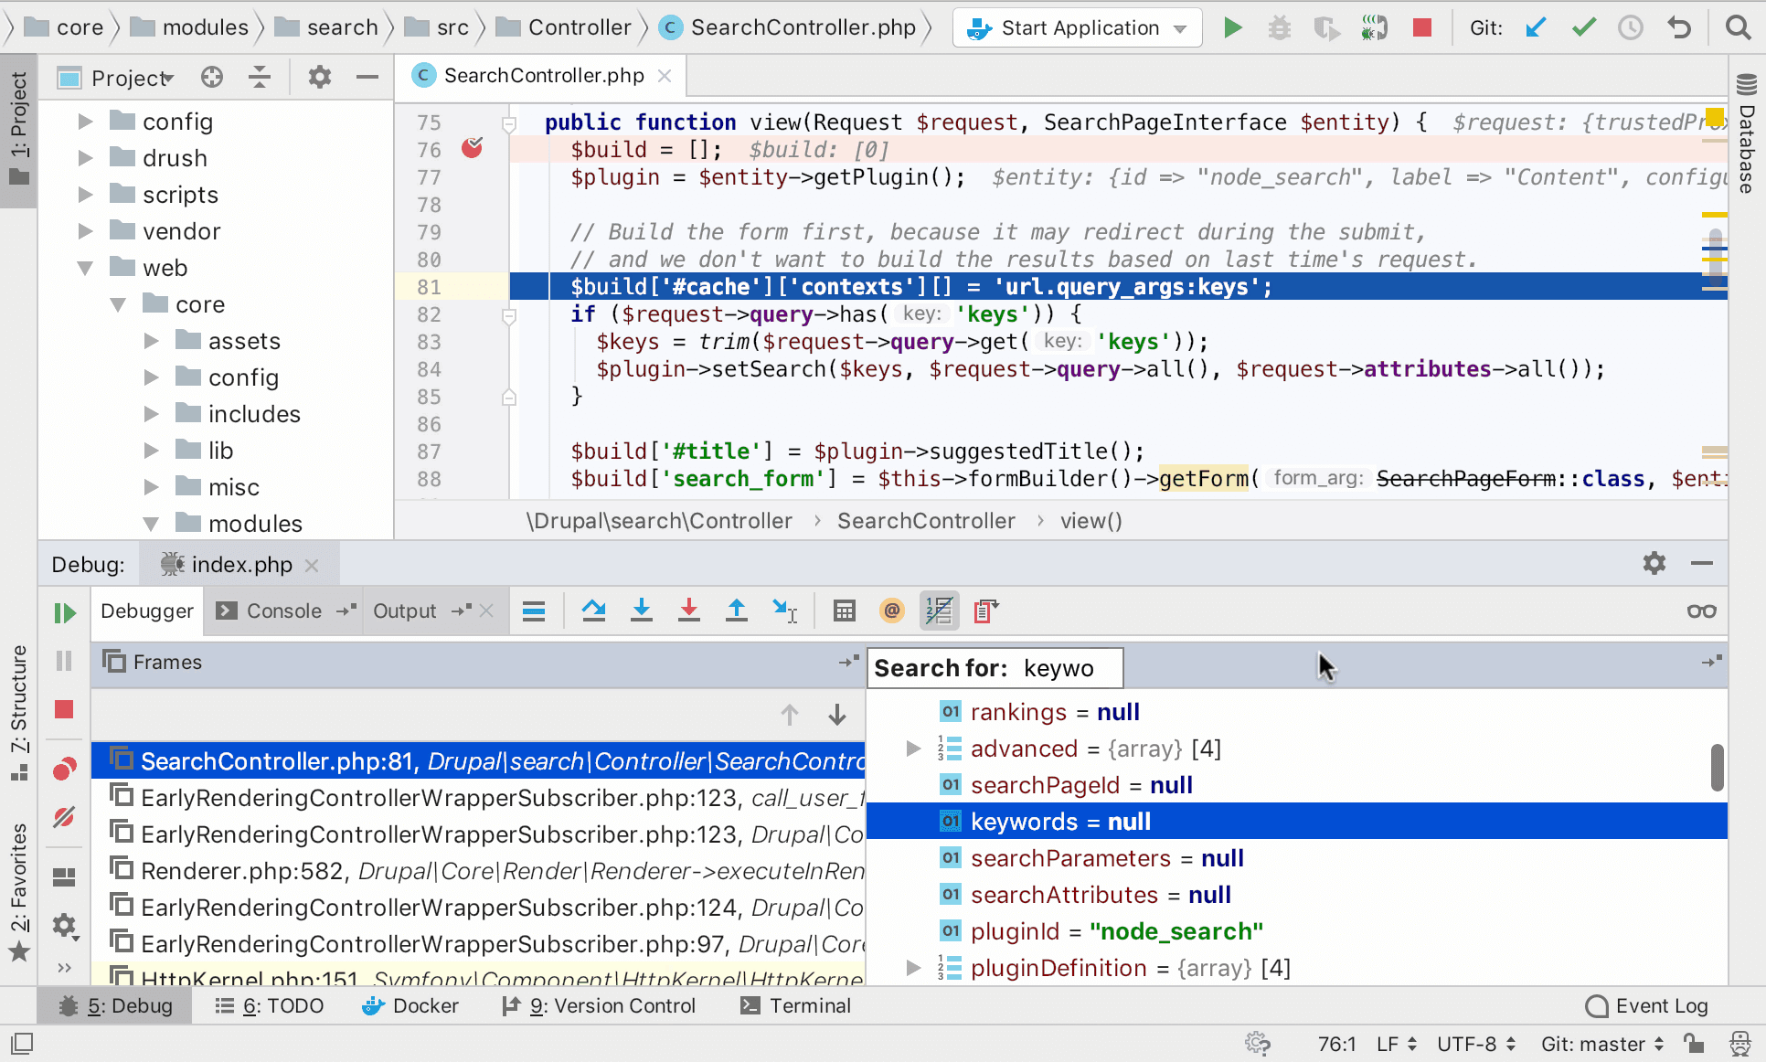The image size is (1766, 1062).
Task: Click the Step Out icon in debugger toolbar
Action: click(x=736, y=611)
